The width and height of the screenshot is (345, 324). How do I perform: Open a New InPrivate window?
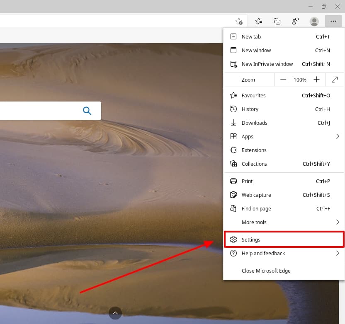point(267,64)
